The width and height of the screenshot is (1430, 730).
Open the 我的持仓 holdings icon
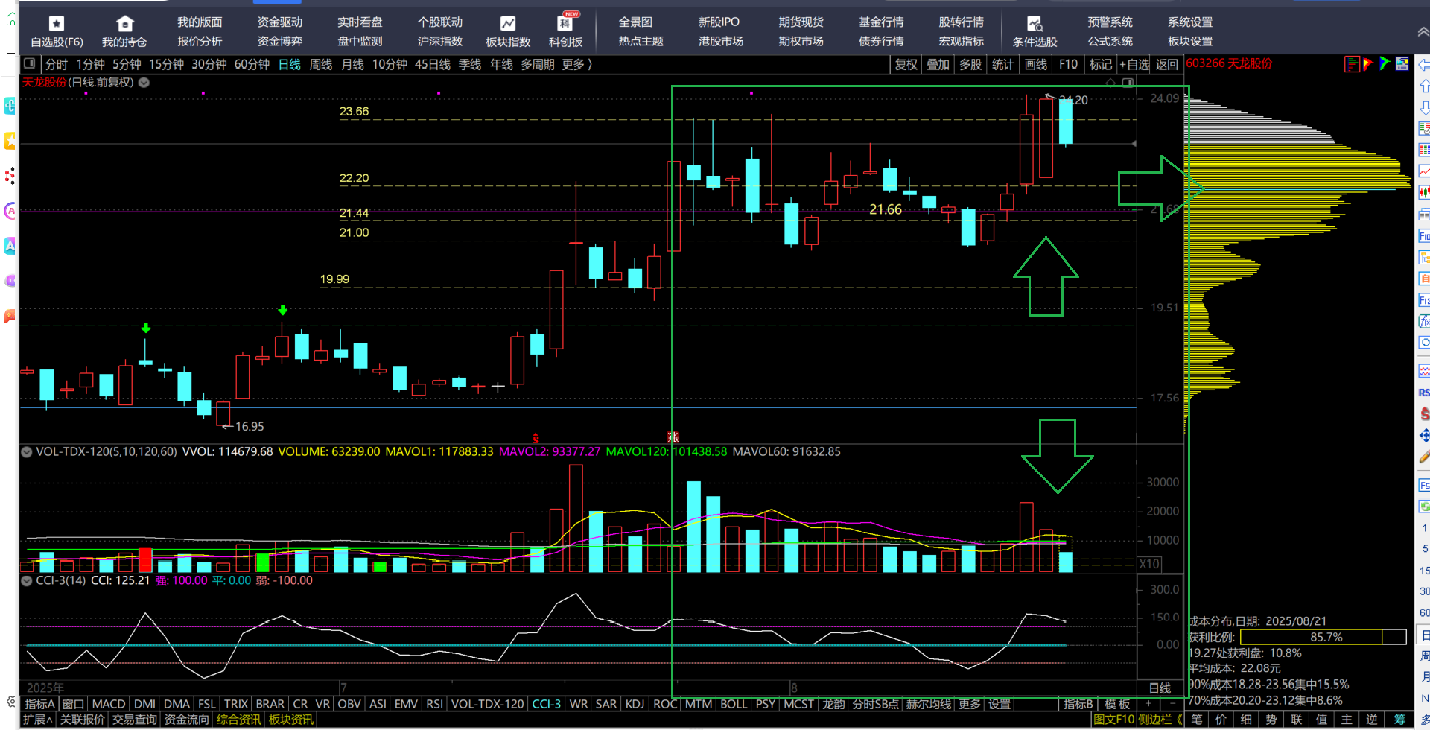coord(125,24)
